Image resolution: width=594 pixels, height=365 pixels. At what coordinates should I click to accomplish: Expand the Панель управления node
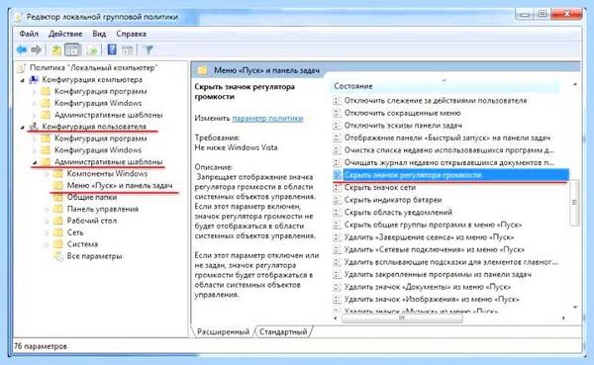click(47, 209)
